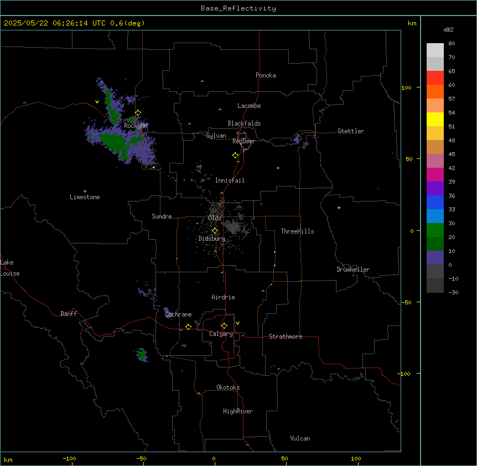
Task: Click the yellow V marker east of Calgary
Action: (x=237, y=323)
